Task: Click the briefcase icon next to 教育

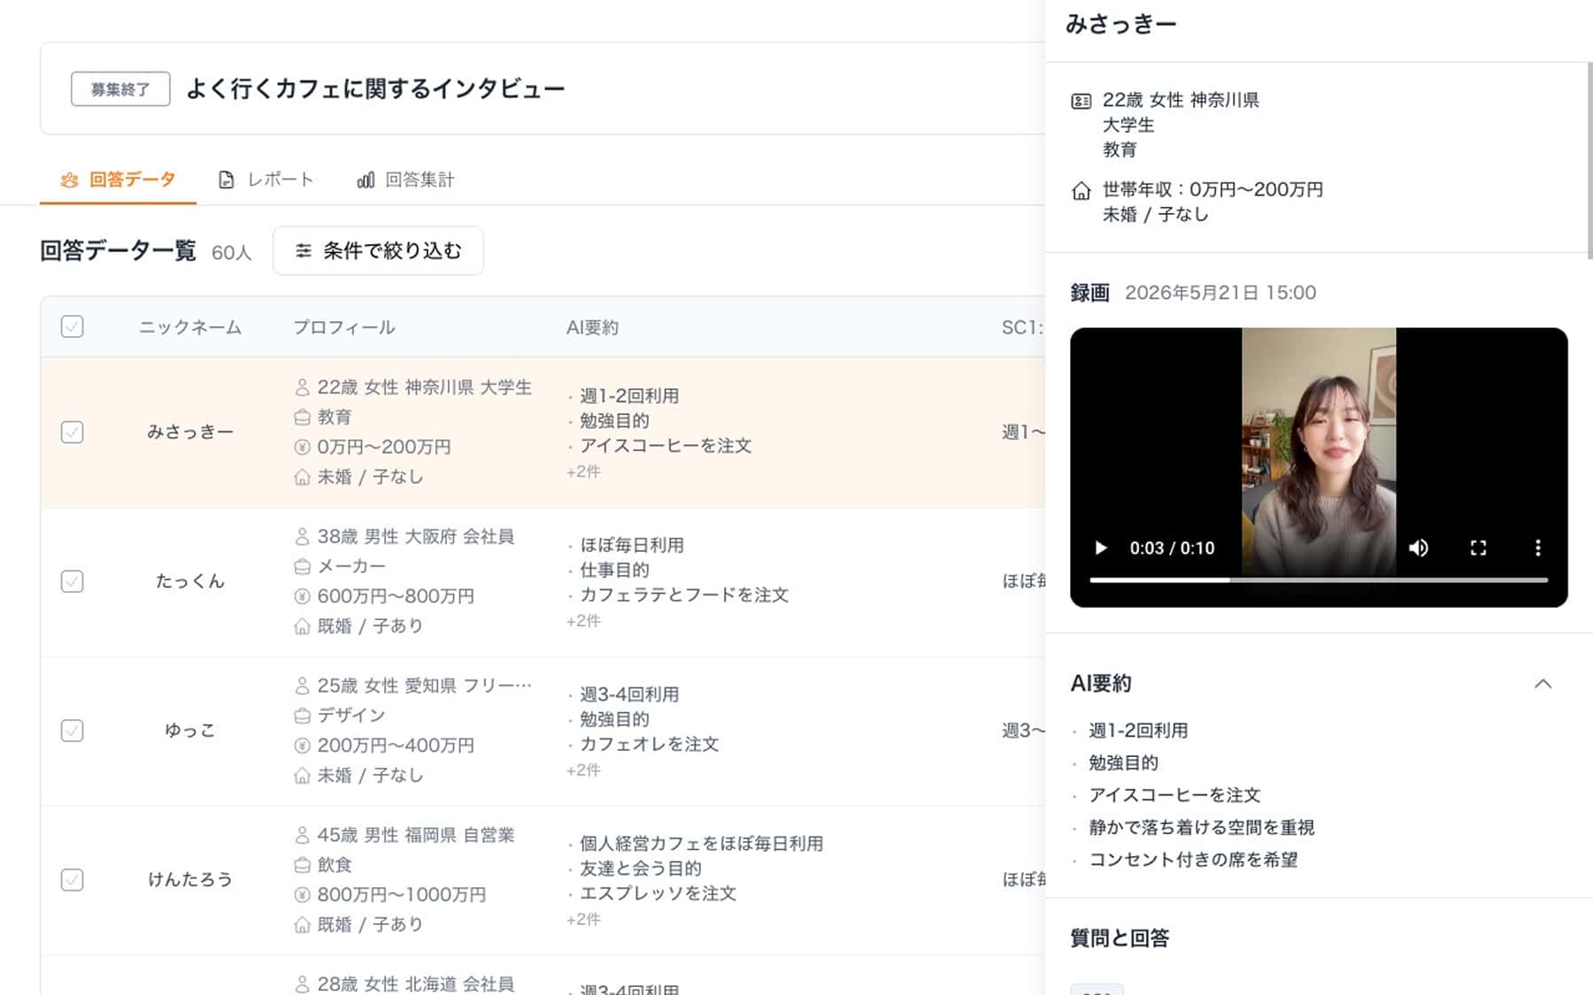Action: pyautogui.click(x=302, y=417)
